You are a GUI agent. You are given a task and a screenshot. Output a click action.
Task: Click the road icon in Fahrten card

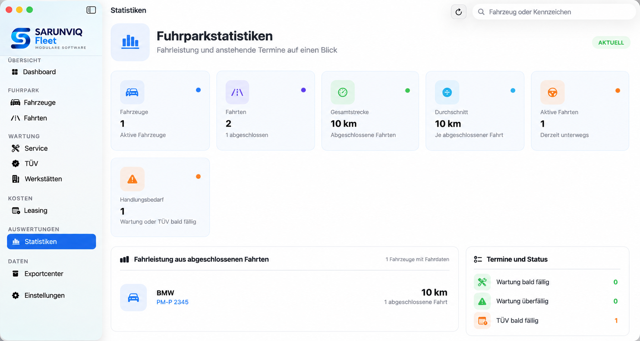tap(237, 92)
